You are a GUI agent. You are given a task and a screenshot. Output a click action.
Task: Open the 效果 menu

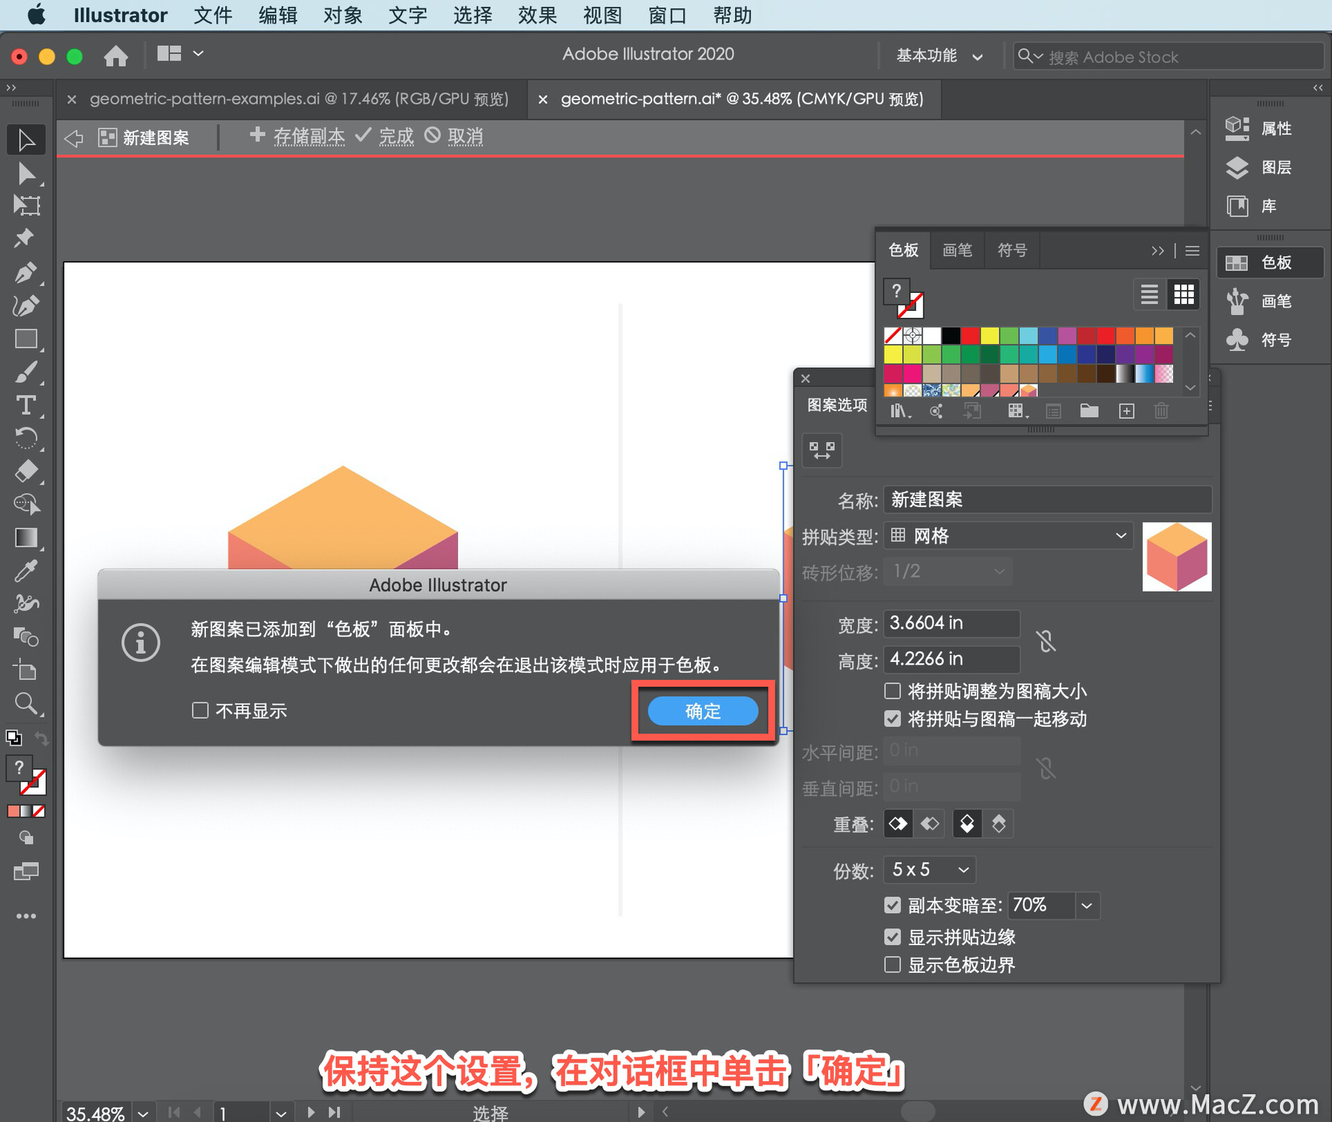pos(538,15)
